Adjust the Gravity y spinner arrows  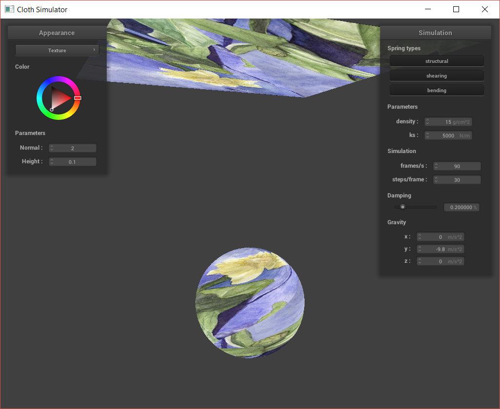coord(420,249)
